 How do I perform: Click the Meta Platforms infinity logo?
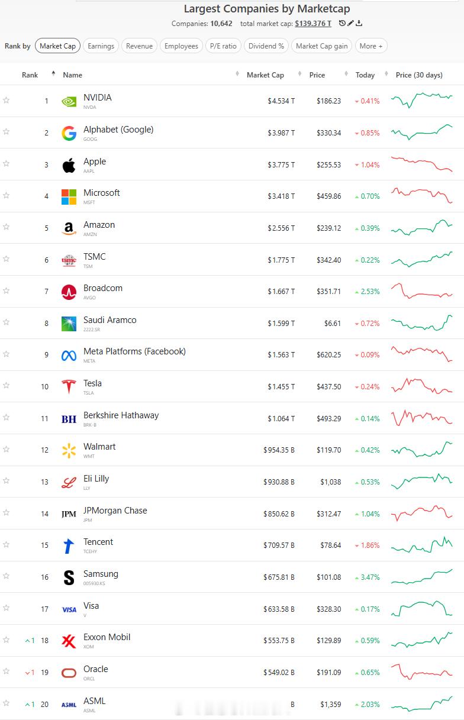pos(69,355)
